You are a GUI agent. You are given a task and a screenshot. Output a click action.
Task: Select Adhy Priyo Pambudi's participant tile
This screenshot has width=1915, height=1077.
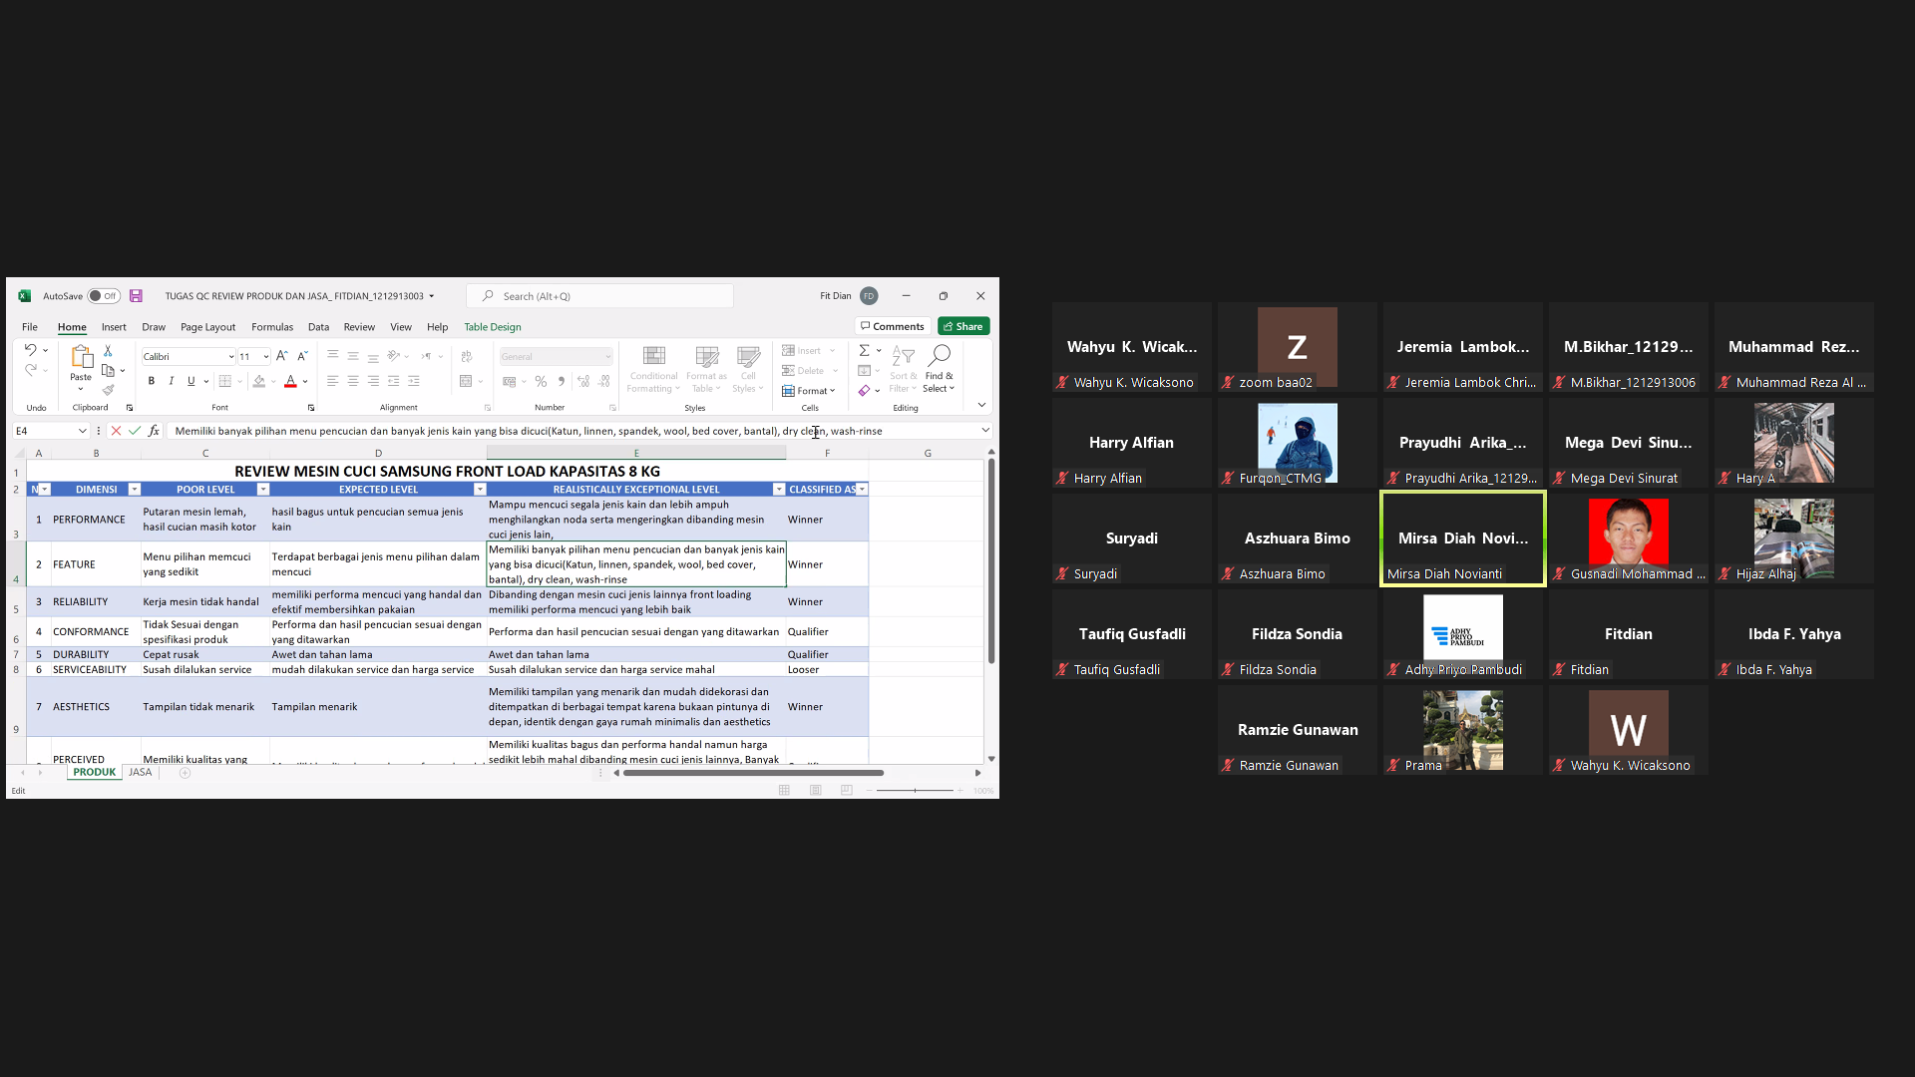[x=1463, y=634]
